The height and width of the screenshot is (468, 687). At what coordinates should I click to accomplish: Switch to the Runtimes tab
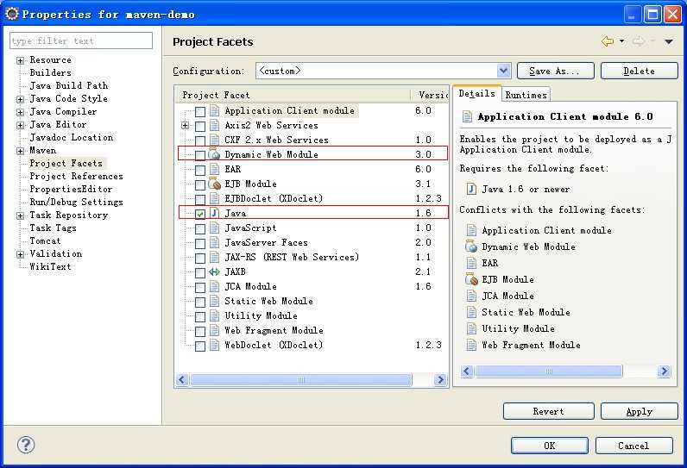click(x=526, y=95)
